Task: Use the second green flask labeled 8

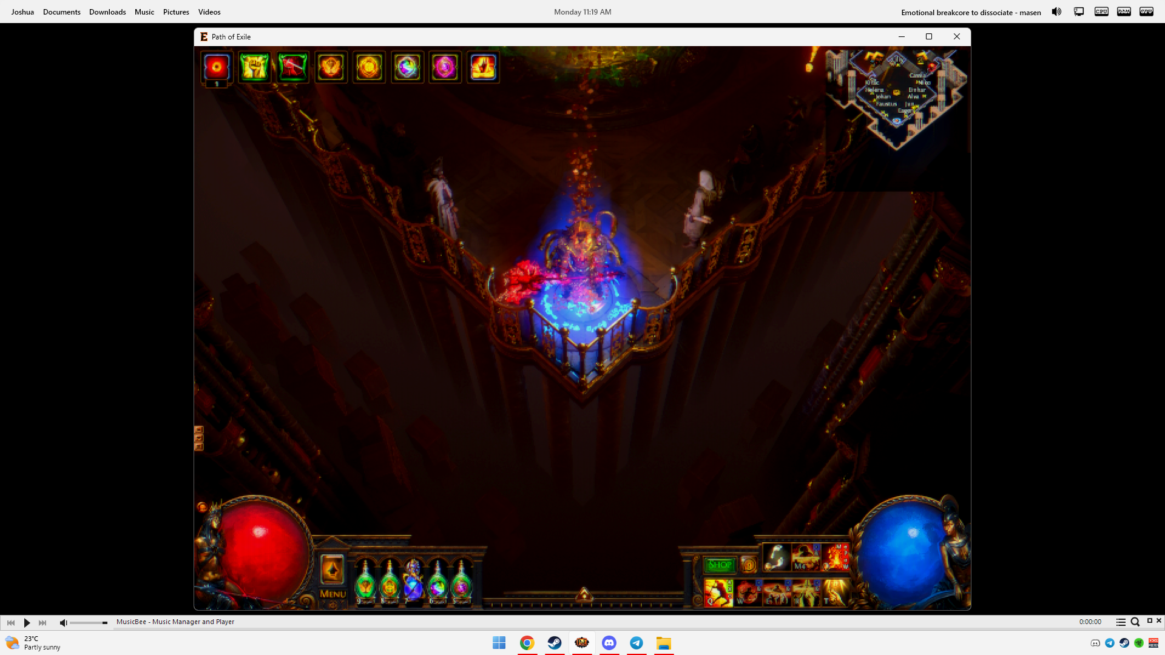Action: [x=390, y=583]
